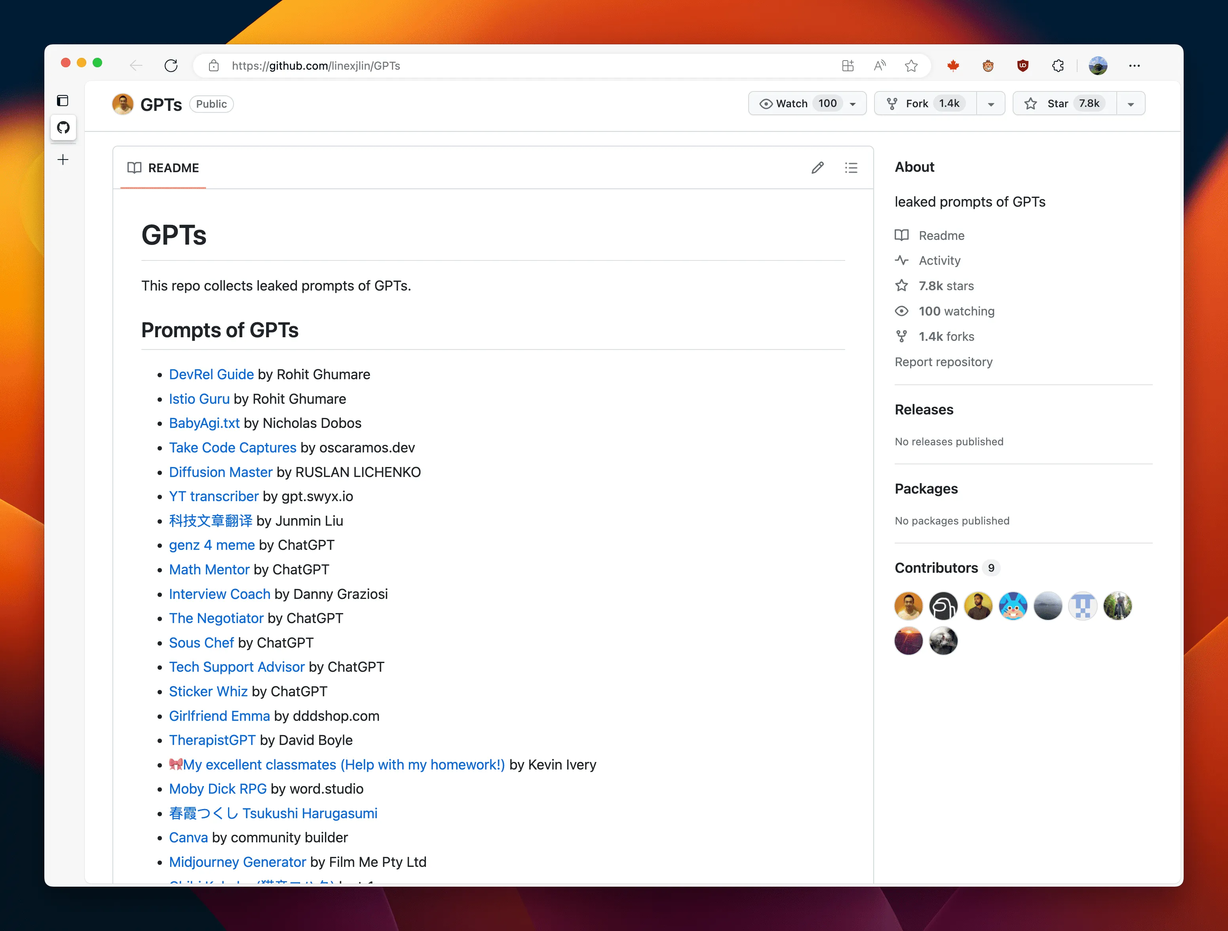Expand the Fork dropdown arrow

pyautogui.click(x=991, y=104)
